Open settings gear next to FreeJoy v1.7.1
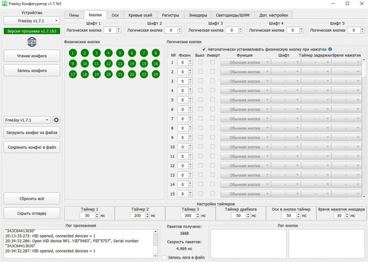This screenshot has width=368, height=262. 56,120
